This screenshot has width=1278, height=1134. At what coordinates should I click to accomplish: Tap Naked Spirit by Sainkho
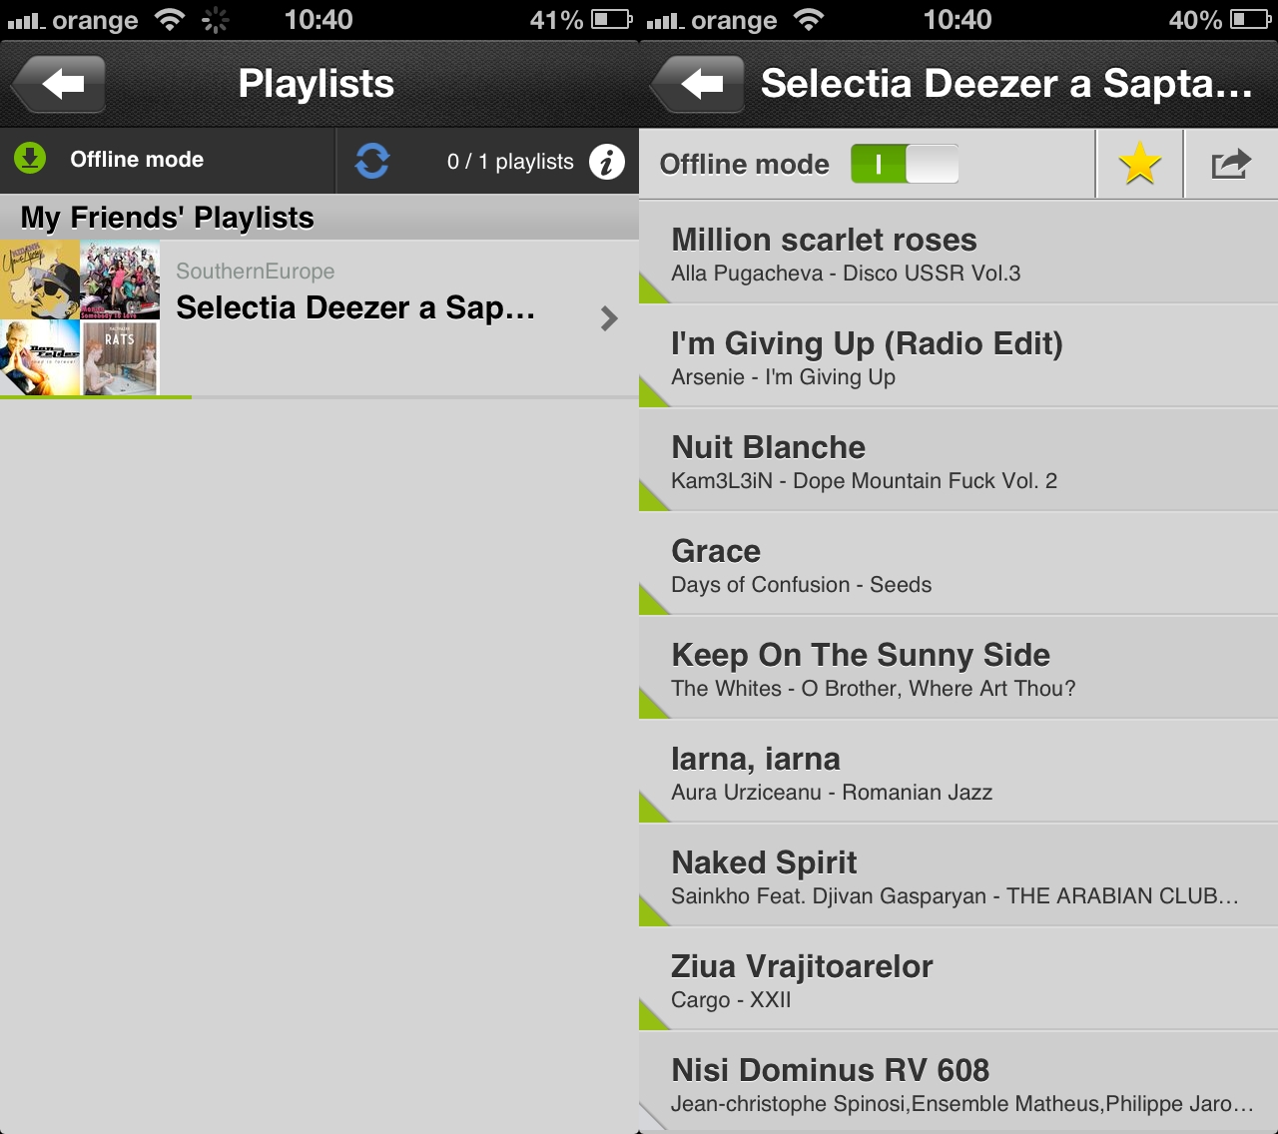point(958,874)
